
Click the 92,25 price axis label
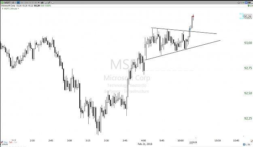[x=248, y=118]
